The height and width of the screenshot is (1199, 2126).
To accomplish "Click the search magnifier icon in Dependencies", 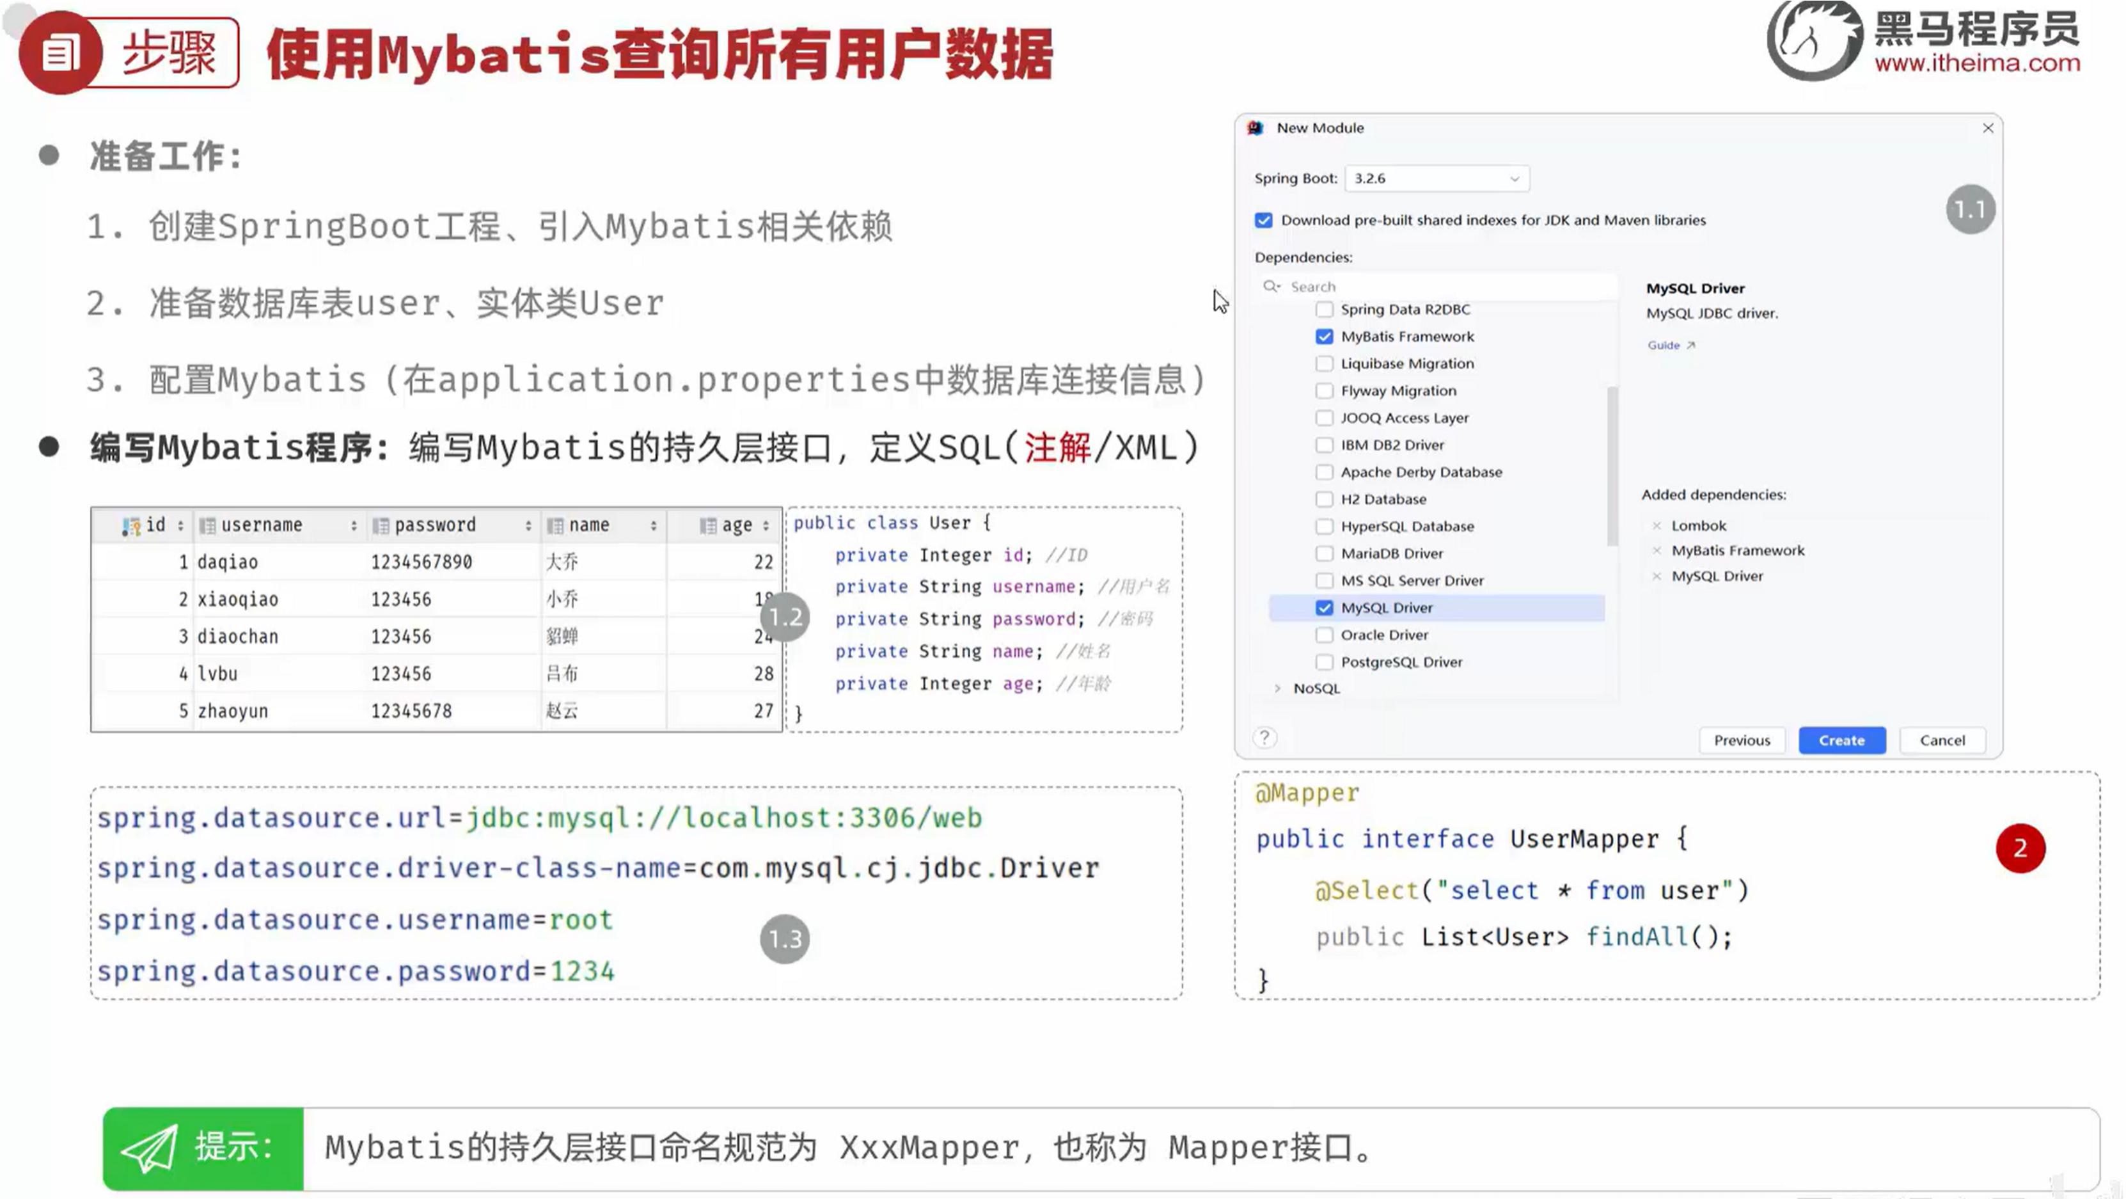I will [1271, 286].
